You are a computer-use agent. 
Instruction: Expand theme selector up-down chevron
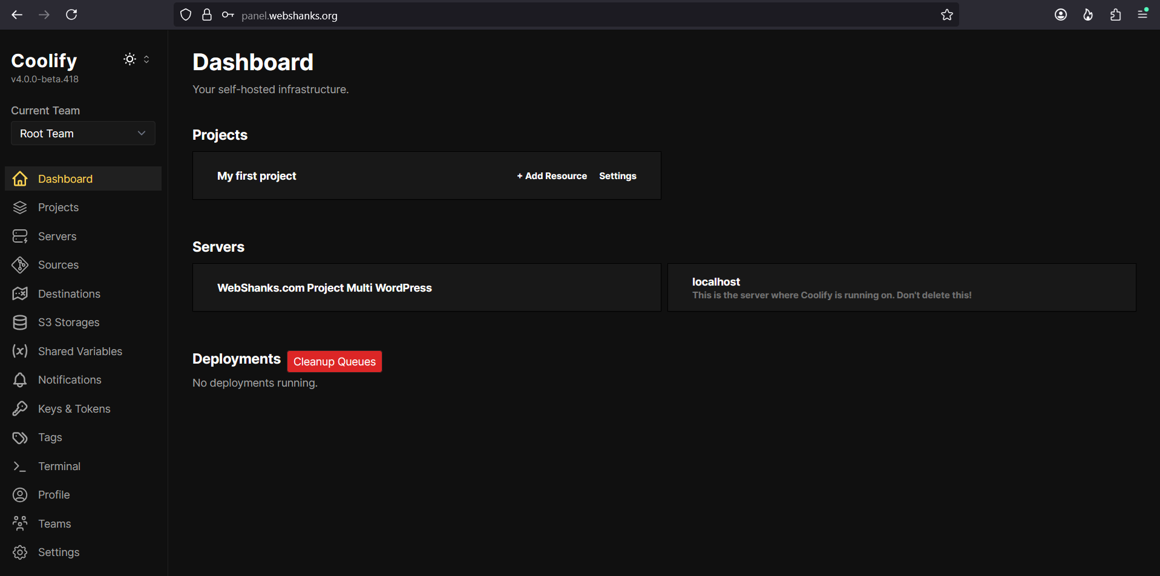(146, 59)
